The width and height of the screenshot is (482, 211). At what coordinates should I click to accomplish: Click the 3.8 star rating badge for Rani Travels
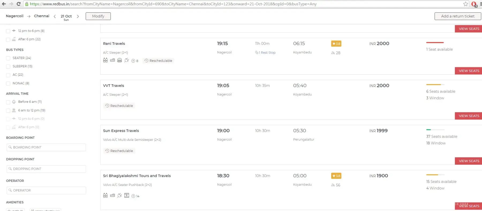(x=336, y=44)
